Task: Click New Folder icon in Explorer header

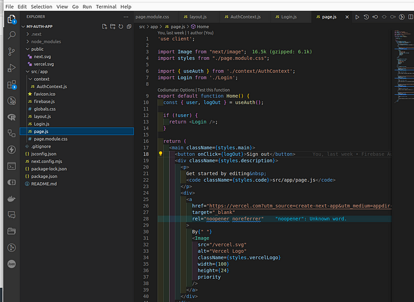Action: [113, 27]
